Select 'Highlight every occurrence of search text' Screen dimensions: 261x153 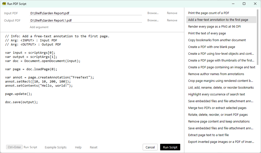pyautogui.click(x=221, y=94)
